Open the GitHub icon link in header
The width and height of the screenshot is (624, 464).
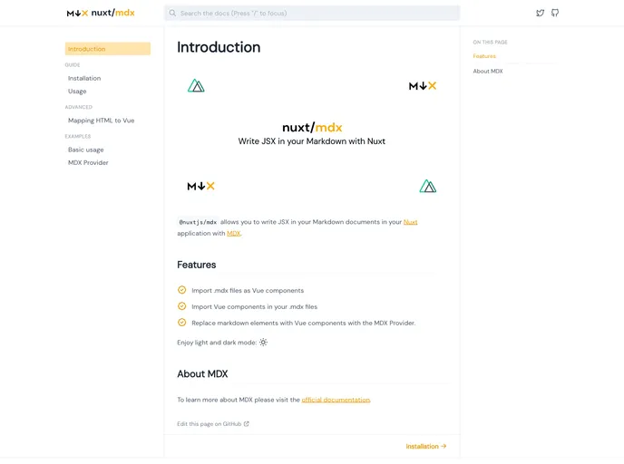[555, 13]
